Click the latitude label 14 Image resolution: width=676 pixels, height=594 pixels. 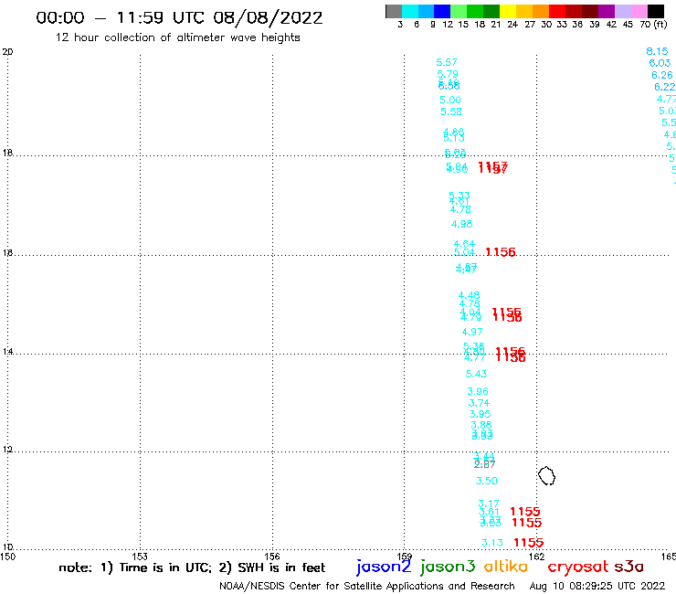pyautogui.click(x=7, y=352)
